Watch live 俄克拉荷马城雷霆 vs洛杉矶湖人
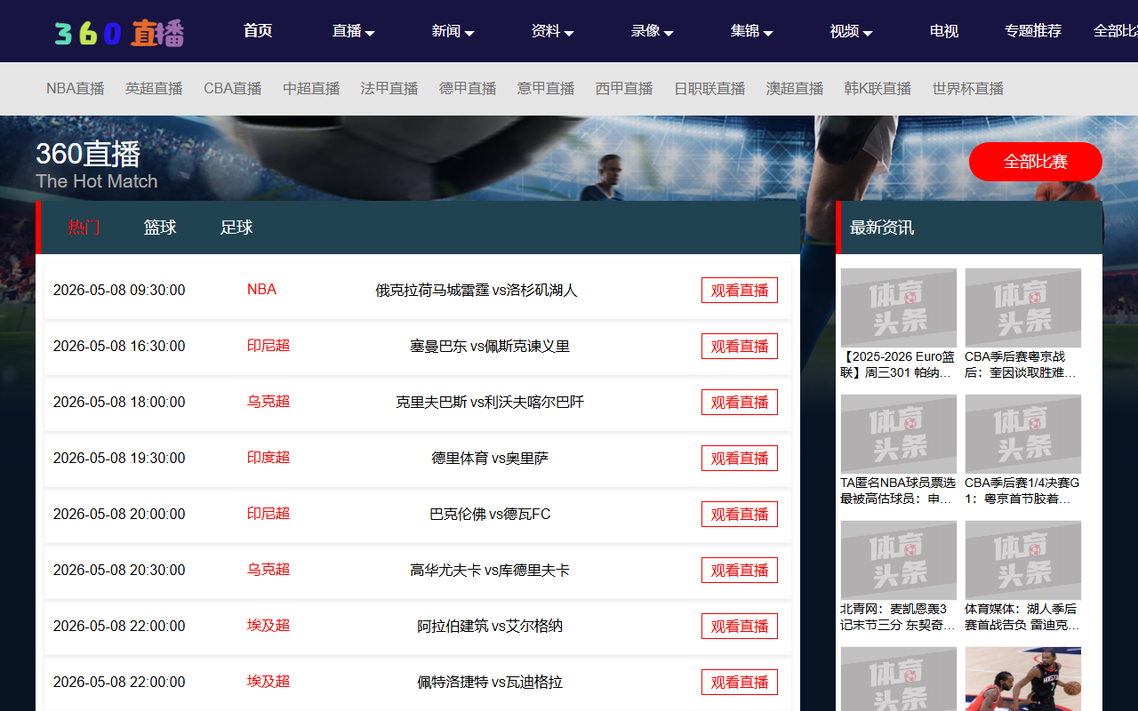1138x711 pixels. tap(740, 291)
